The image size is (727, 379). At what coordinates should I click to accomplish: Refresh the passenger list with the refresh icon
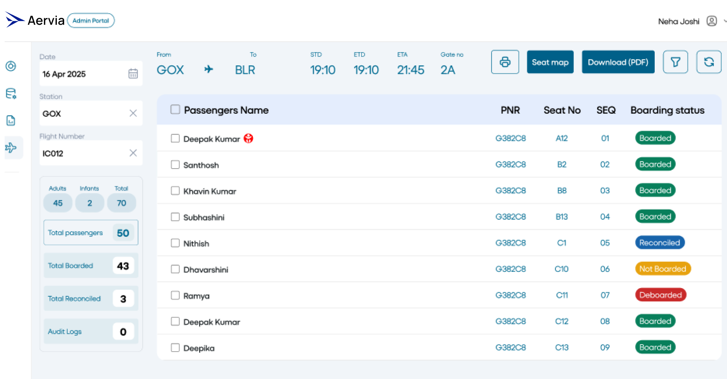coord(709,62)
